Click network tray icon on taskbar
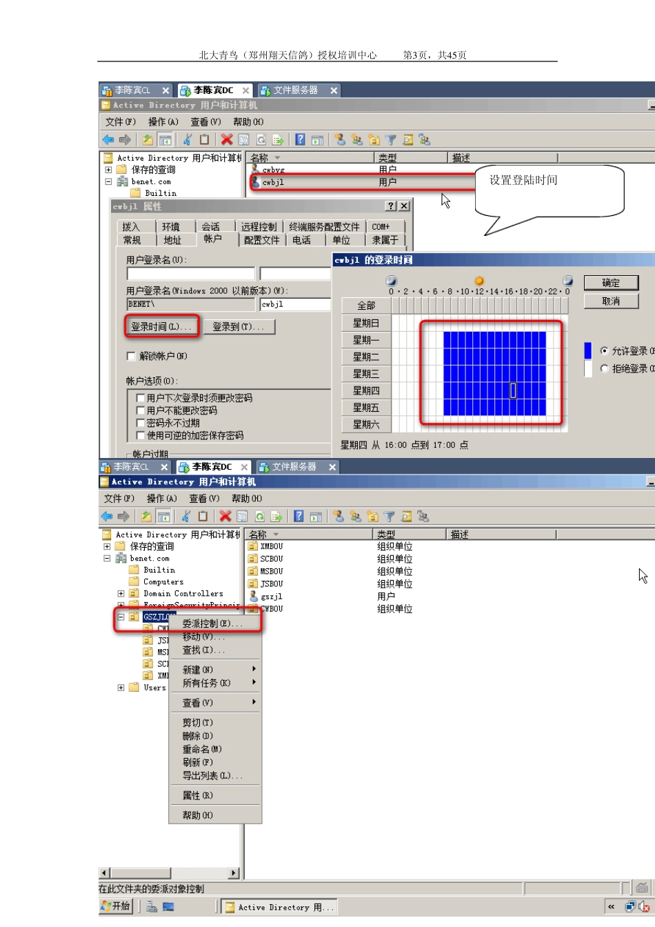Image resolution: width=655 pixels, height=927 pixels. click(x=630, y=906)
